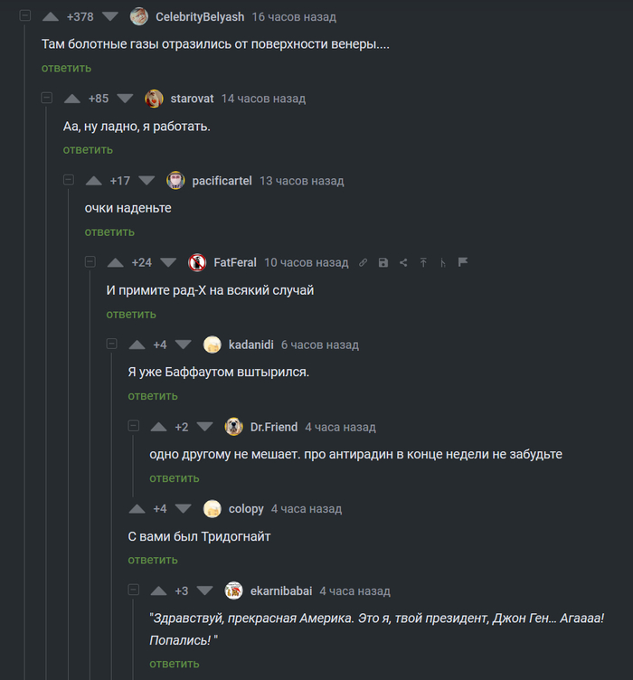Jump to top of thread arrow icon
This screenshot has width=633, height=680.
(x=423, y=262)
